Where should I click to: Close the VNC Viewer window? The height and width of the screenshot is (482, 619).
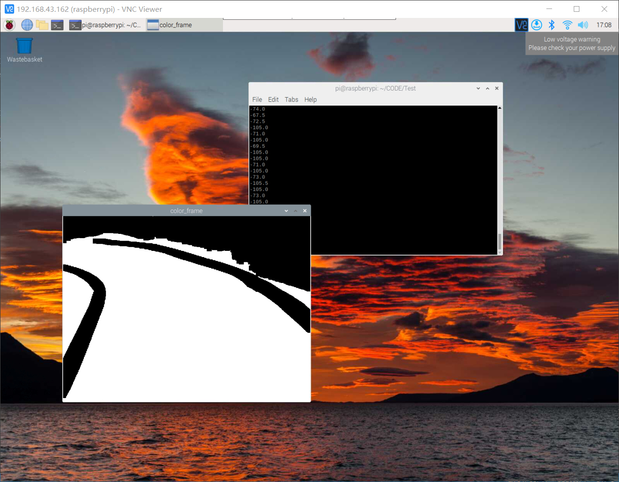pyautogui.click(x=604, y=9)
